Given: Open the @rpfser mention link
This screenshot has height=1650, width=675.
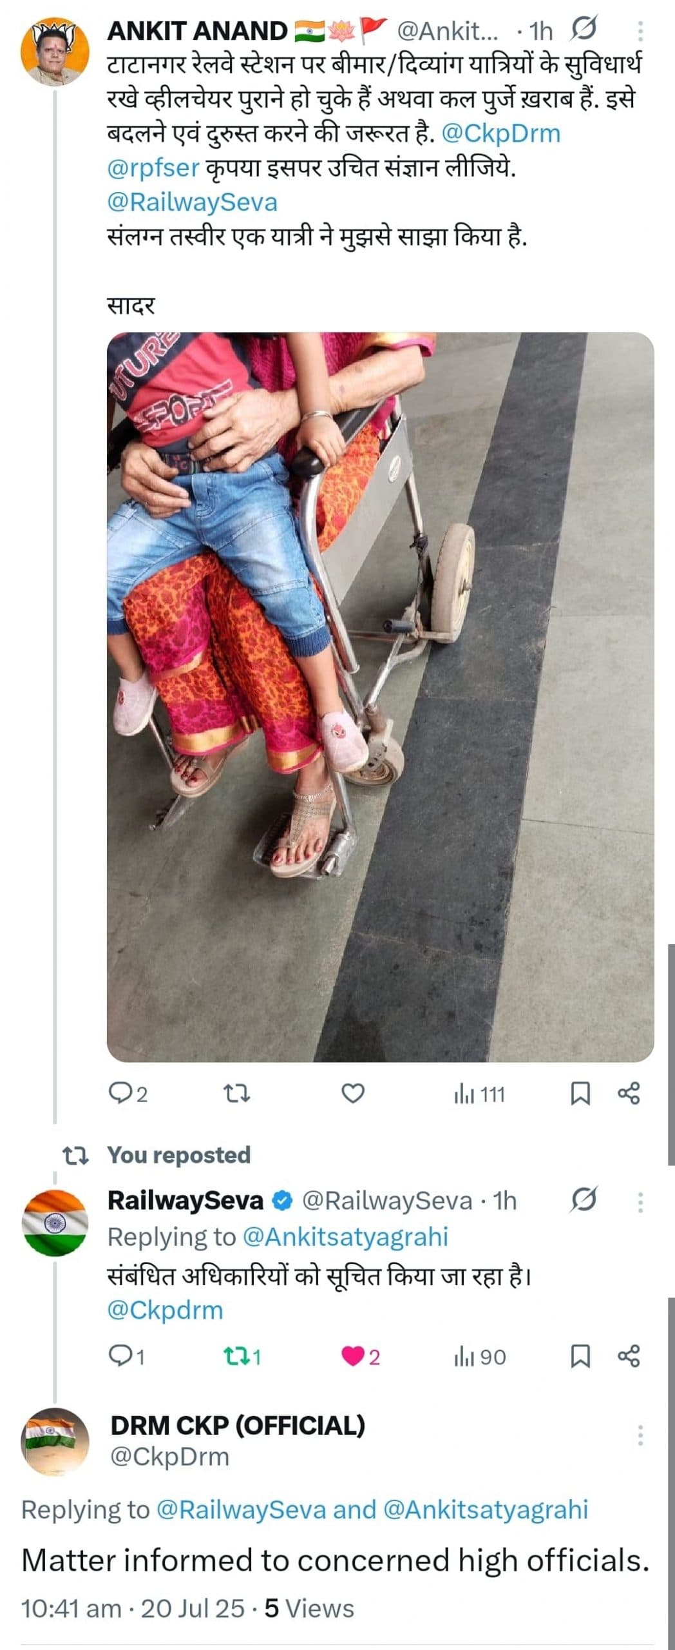Looking at the screenshot, I should tap(153, 168).
